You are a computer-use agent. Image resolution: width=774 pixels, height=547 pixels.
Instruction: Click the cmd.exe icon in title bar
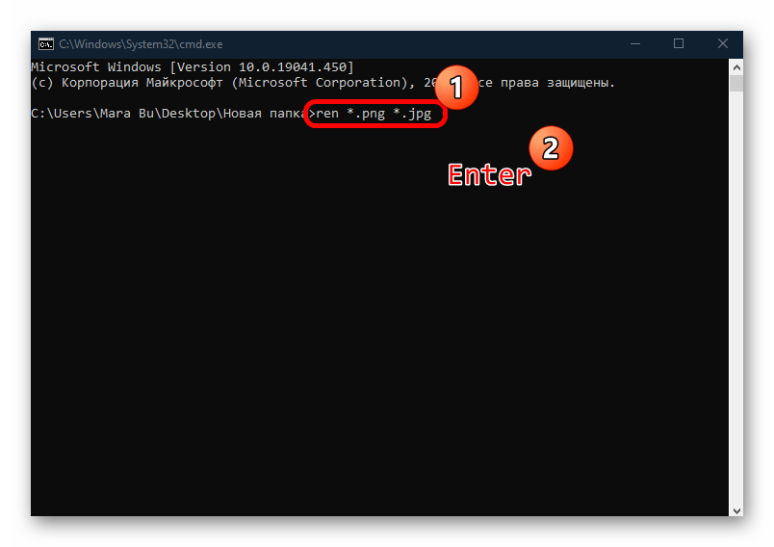(x=46, y=44)
